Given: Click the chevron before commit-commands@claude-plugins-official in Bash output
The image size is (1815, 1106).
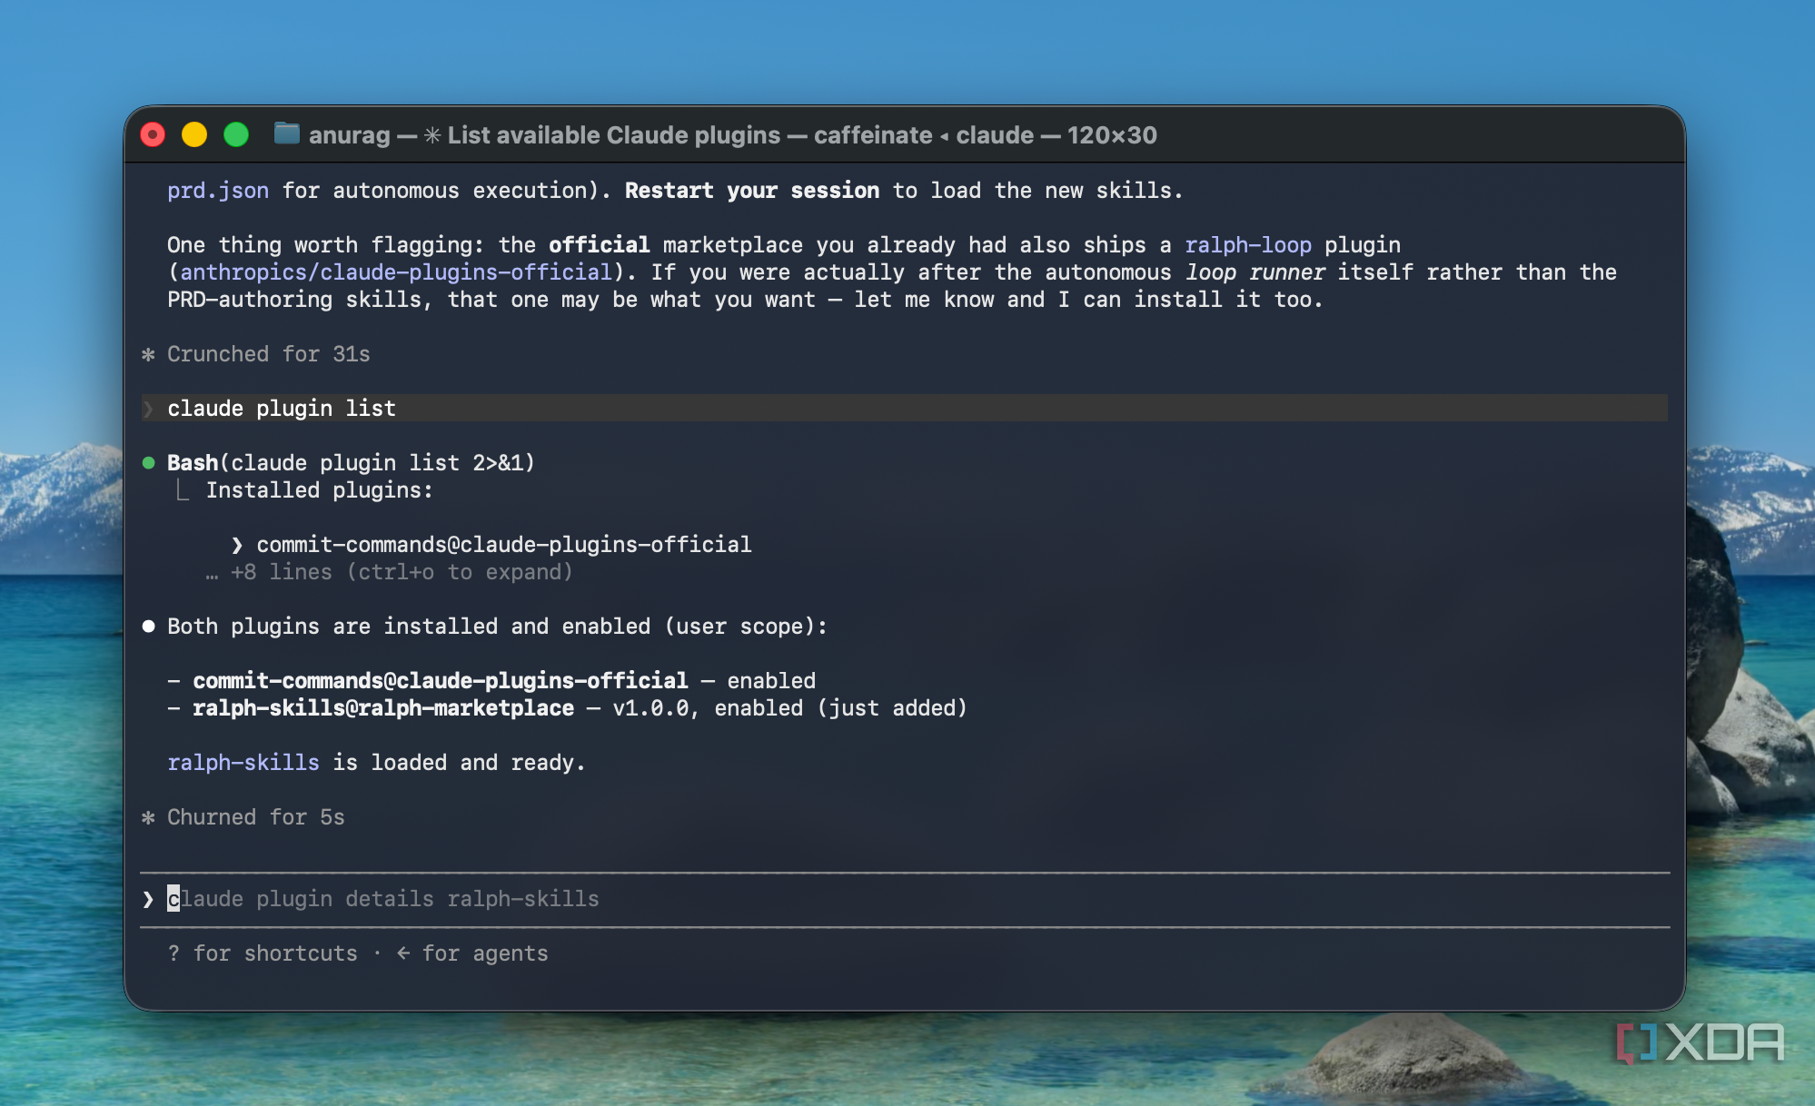Looking at the screenshot, I should [237, 545].
